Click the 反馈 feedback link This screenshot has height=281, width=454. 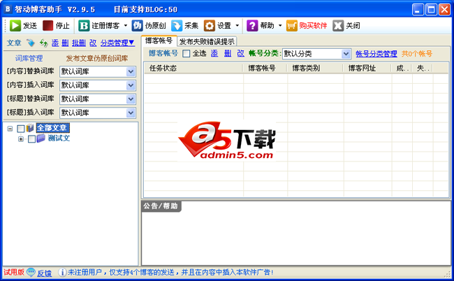[44, 273]
